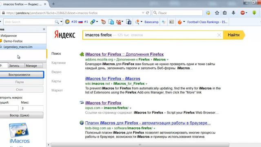
Task: Click the small arrows icon after Basecamp
Action: 164,22
